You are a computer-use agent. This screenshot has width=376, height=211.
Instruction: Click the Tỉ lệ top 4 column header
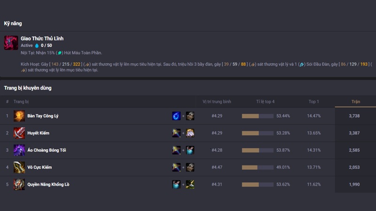(x=266, y=101)
